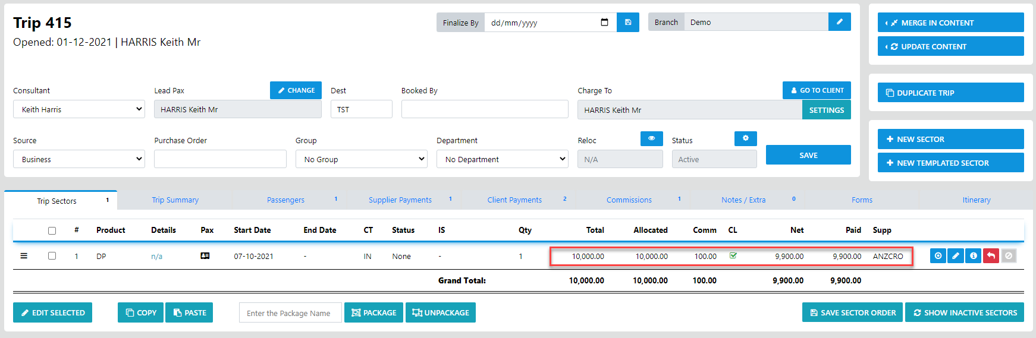Screen dimensions: 1036x338
Task: Click the Pax ID card icon
Action: pyautogui.click(x=205, y=256)
